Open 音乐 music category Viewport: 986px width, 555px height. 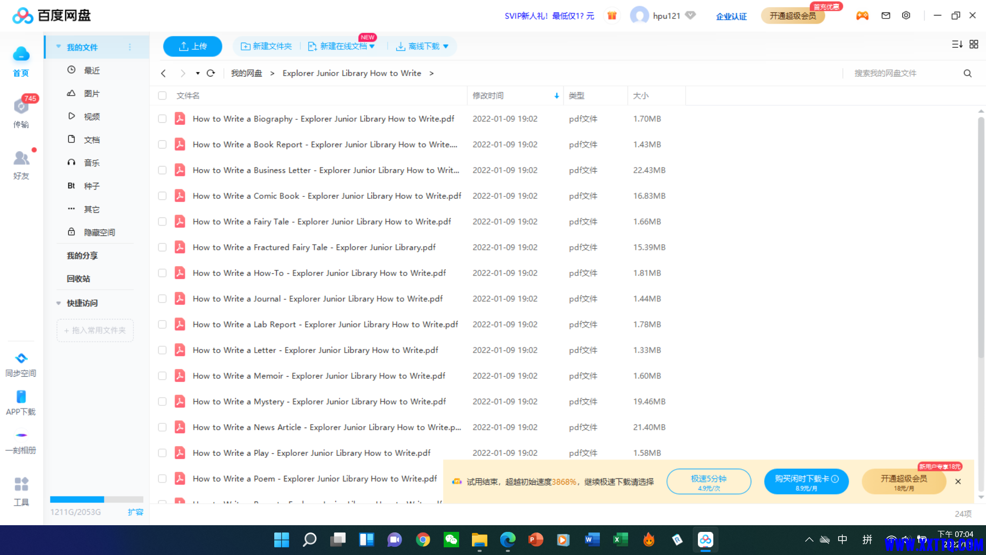click(91, 163)
